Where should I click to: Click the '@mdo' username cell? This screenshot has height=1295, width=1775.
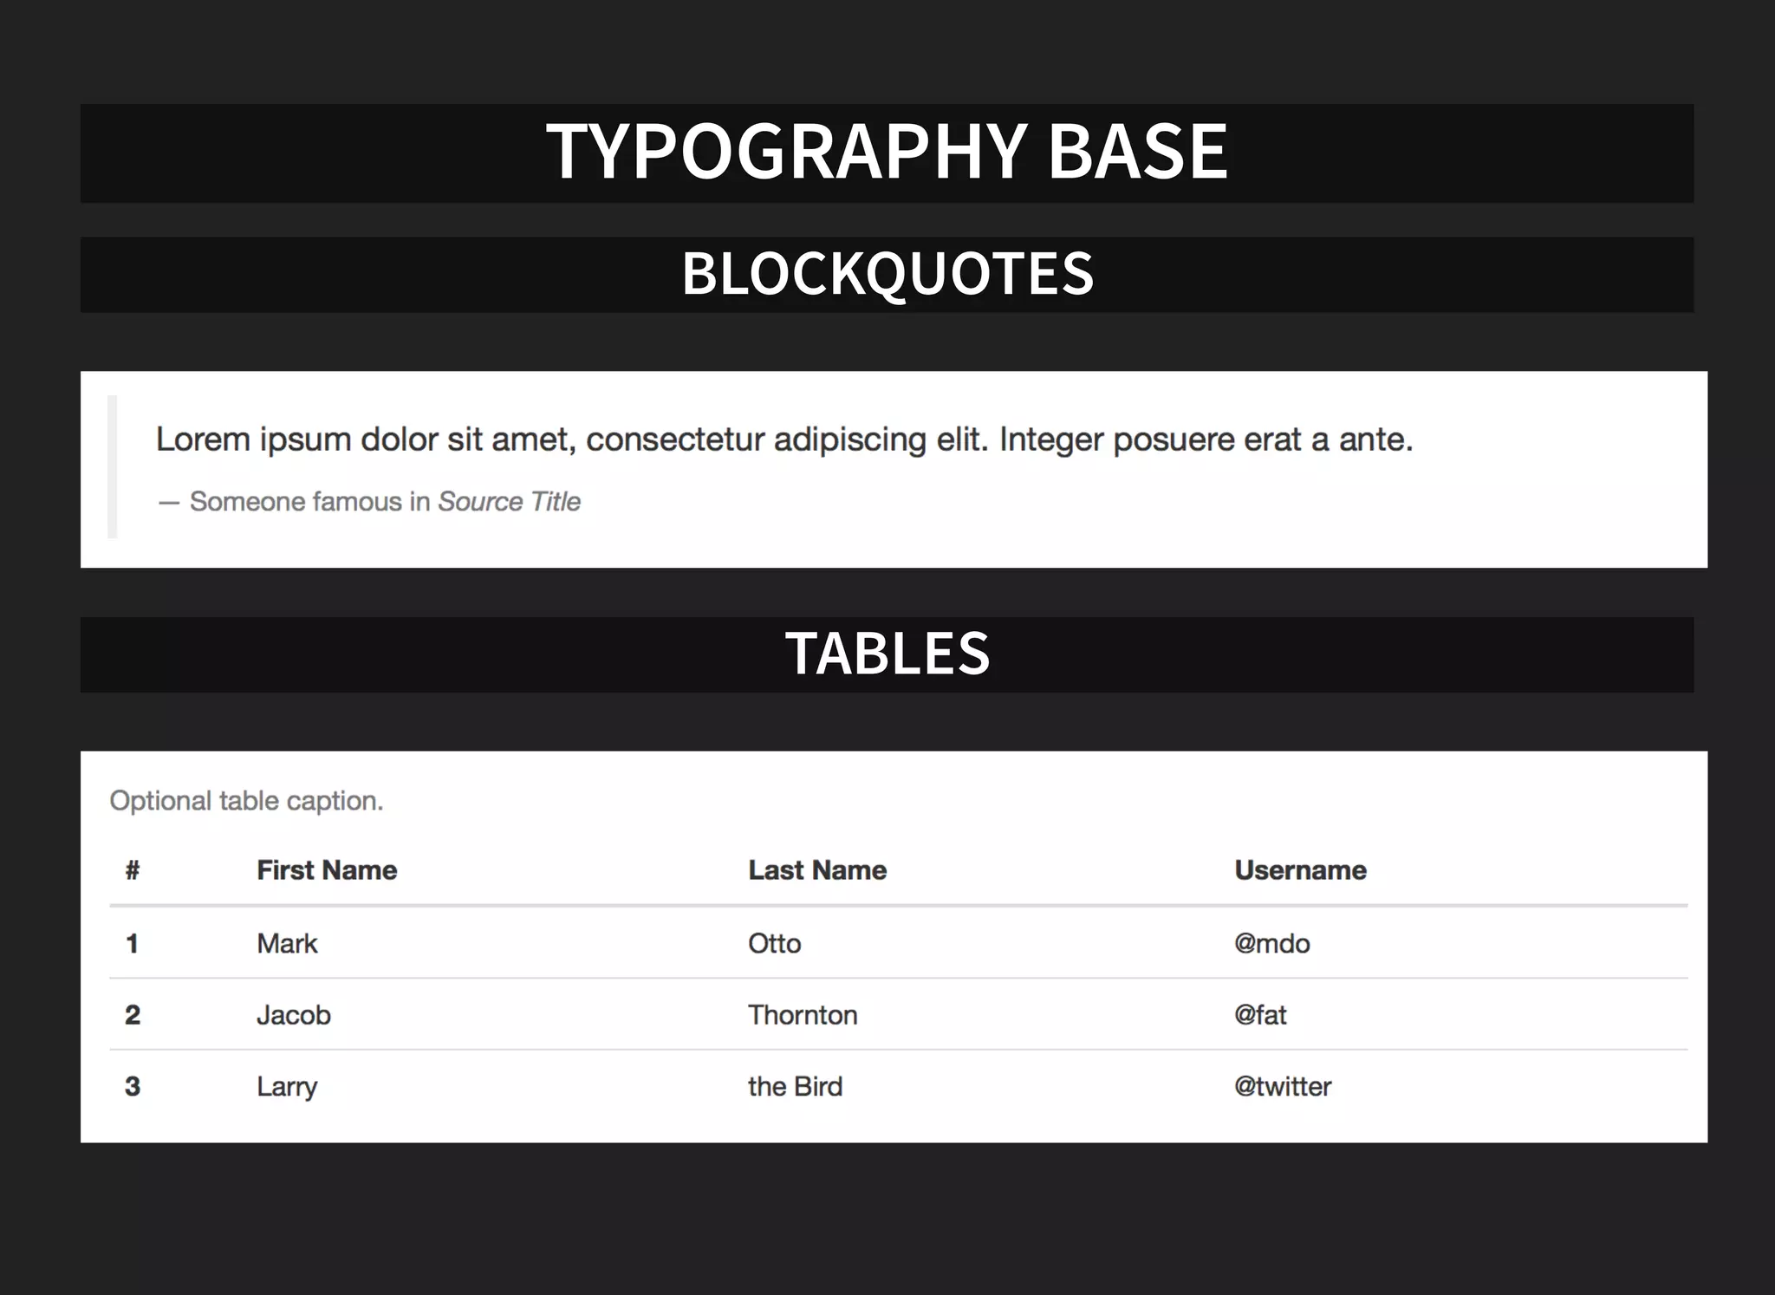1271,943
